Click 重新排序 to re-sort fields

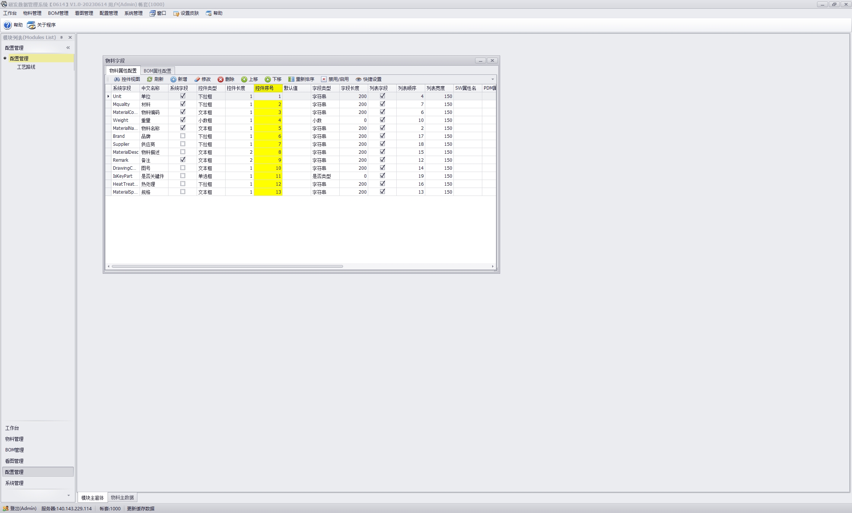[x=301, y=79]
